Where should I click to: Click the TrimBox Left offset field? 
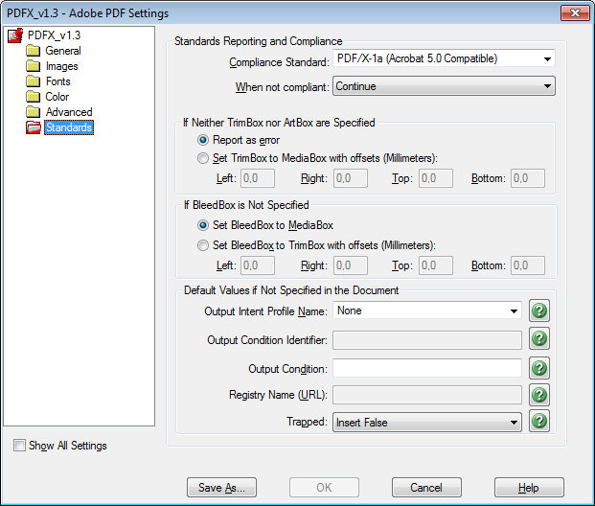[x=258, y=178]
